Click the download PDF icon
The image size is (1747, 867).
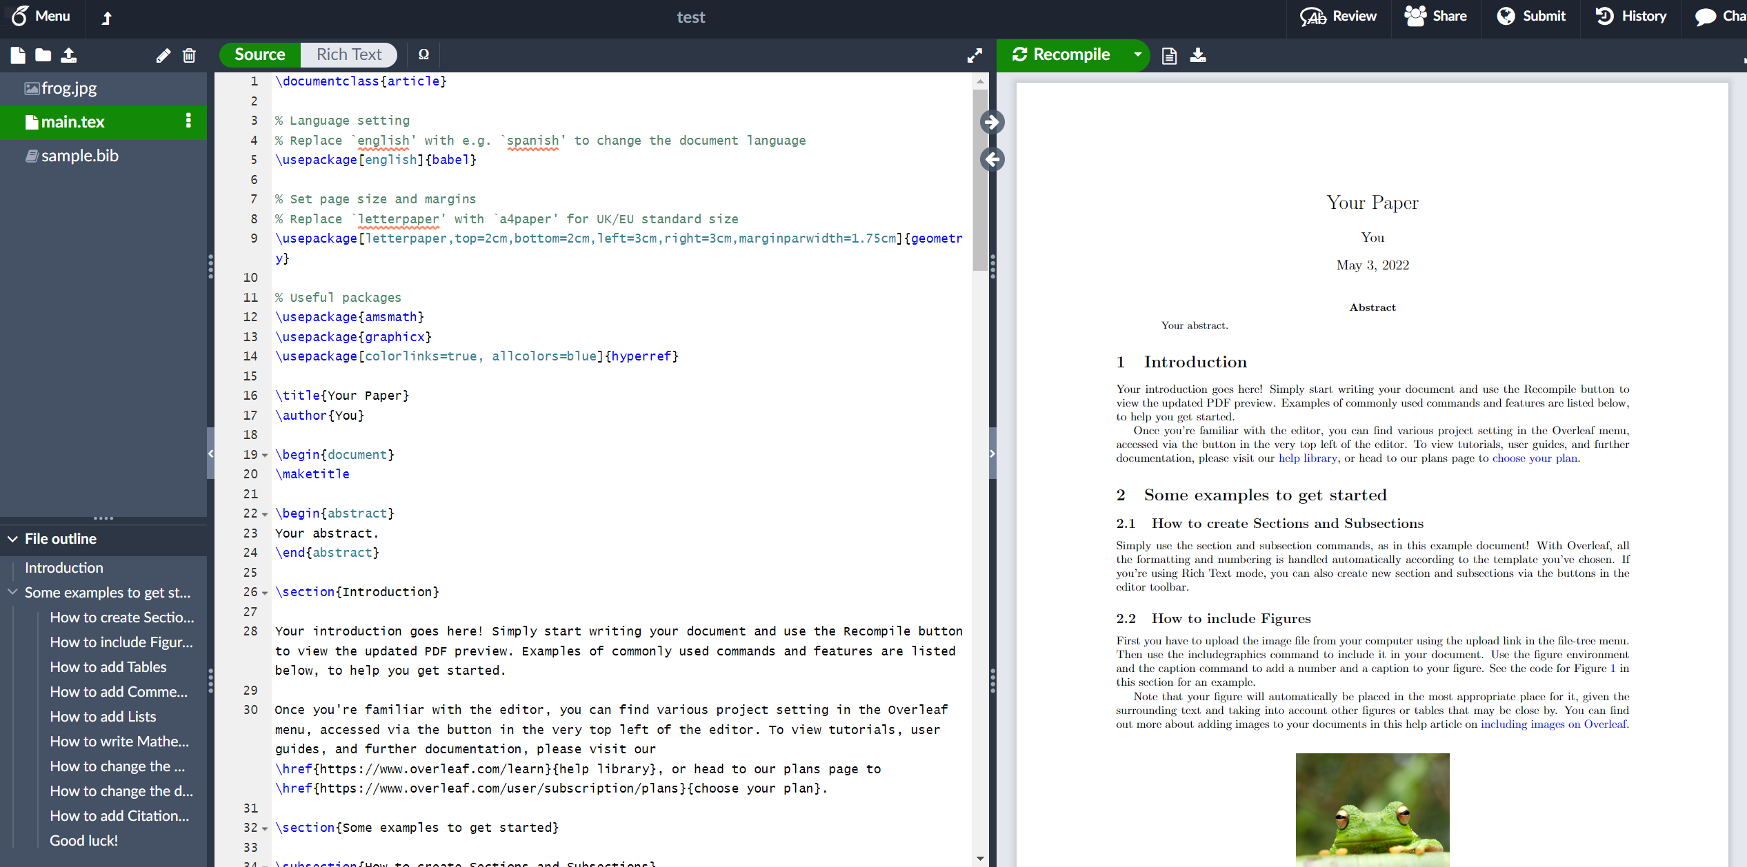pyautogui.click(x=1198, y=55)
